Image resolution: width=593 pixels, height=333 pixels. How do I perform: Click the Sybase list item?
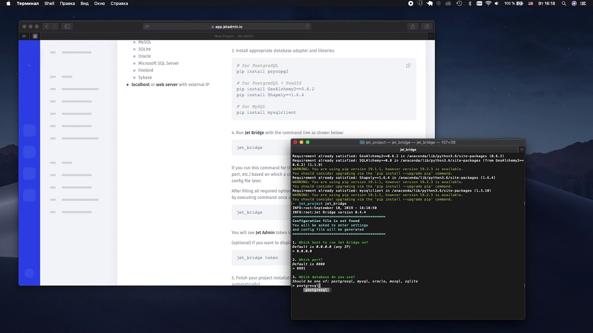(145, 77)
